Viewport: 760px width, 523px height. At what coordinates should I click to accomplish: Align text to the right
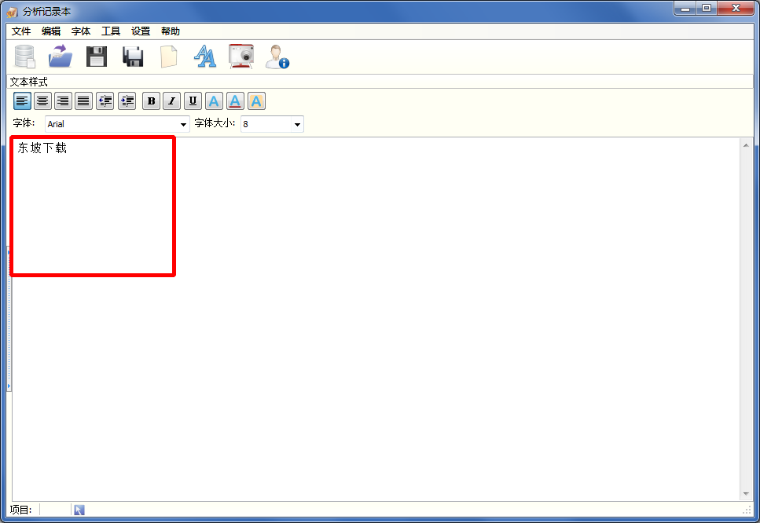point(63,101)
